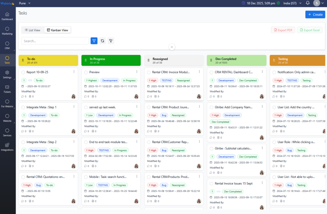Viewport: 327px width, 214px height.
Task: Click the green In Progress column header
Action: click(x=111, y=60)
